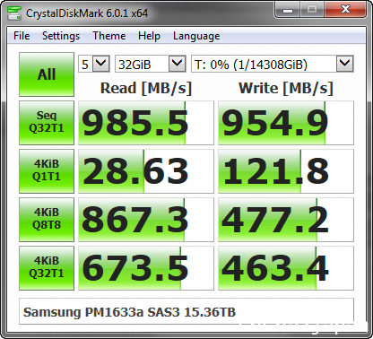Open the Theme menu
The image size is (373, 339).
point(109,36)
